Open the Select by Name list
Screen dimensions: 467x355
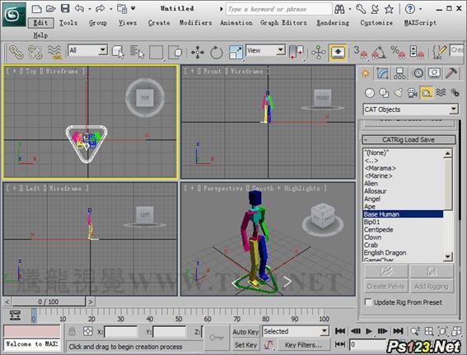coord(137,52)
